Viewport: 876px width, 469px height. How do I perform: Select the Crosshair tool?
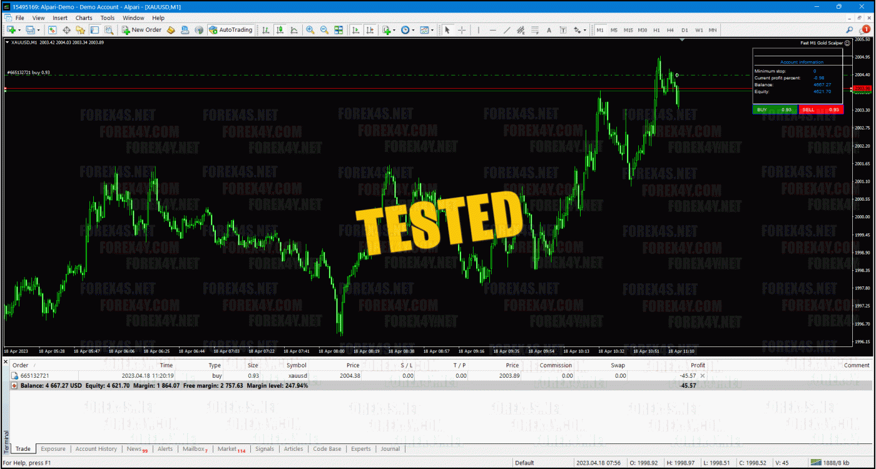[x=461, y=30]
